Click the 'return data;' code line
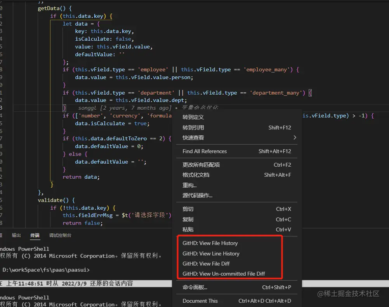 81,177
